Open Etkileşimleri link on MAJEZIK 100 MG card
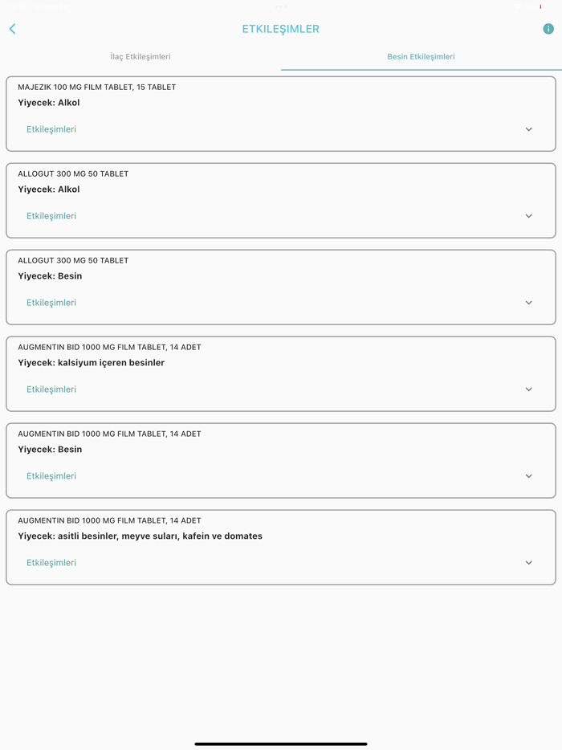The width and height of the screenshot is (562, 750). (x=51, y=128)
